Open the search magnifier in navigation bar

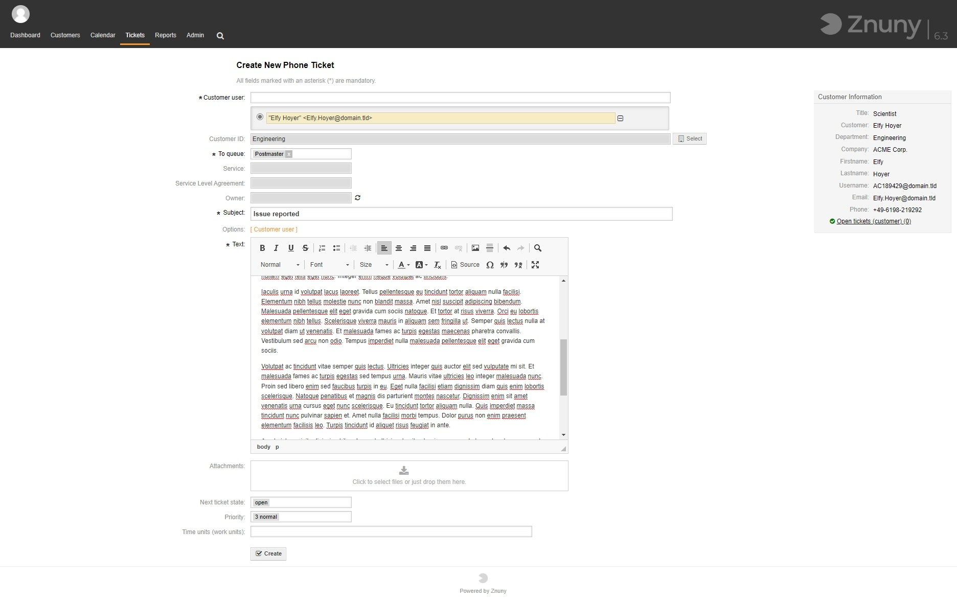point(220,36)
